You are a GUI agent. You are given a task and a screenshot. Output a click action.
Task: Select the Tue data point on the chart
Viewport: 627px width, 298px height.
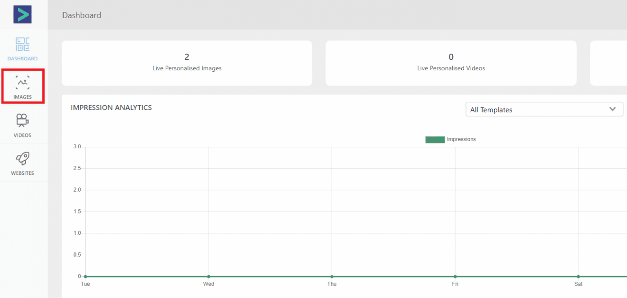click(x=85, y=276)
